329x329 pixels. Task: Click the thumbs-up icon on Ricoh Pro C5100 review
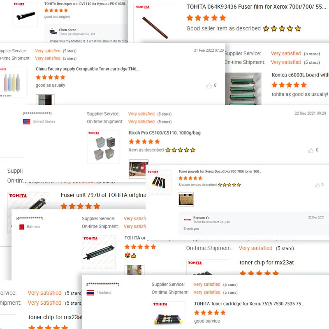310,150
